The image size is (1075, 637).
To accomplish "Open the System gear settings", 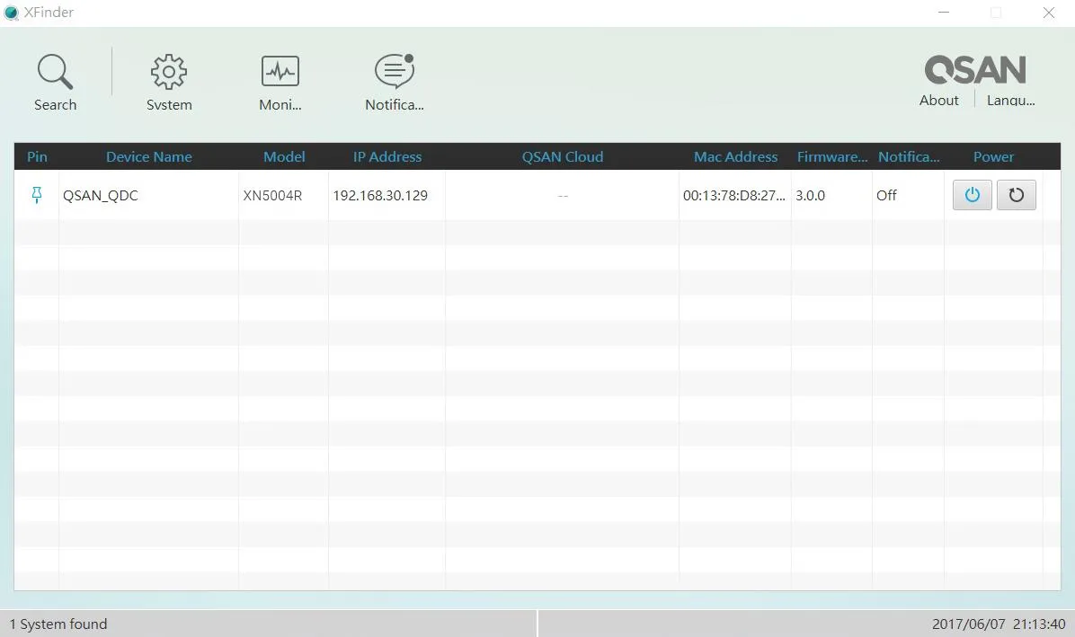I will coord(169,72).
